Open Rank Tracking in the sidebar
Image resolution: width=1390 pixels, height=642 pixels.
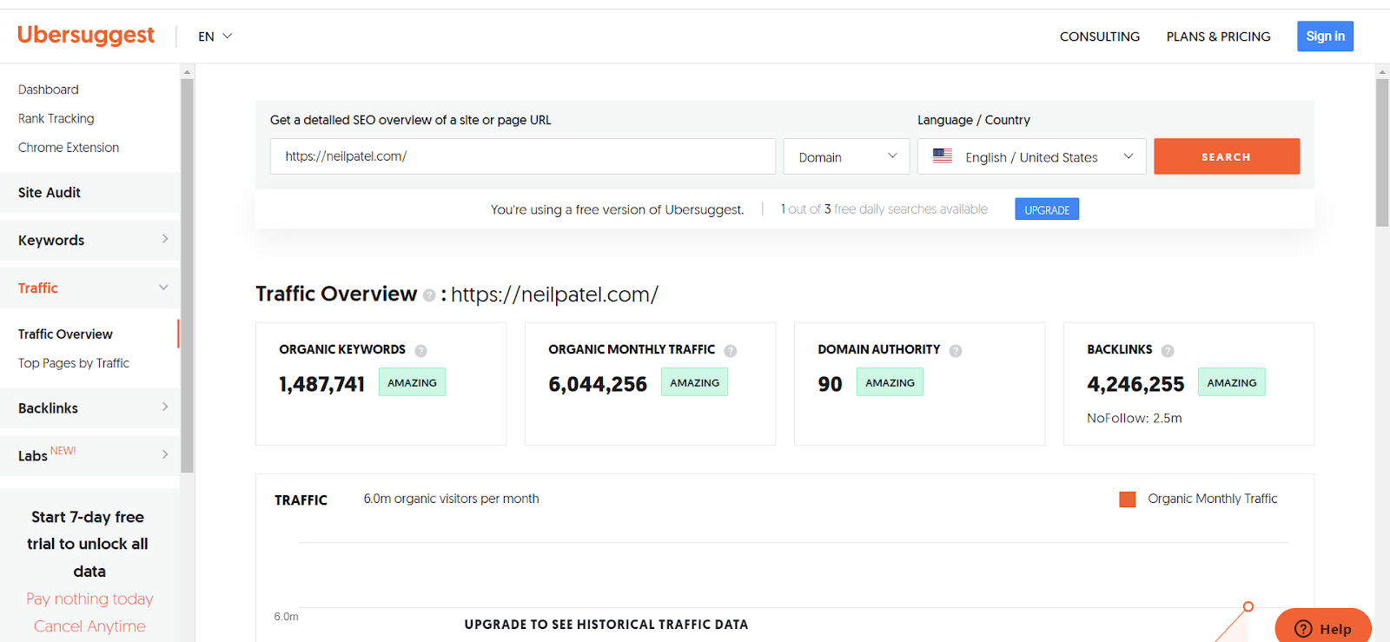[56, 118]
